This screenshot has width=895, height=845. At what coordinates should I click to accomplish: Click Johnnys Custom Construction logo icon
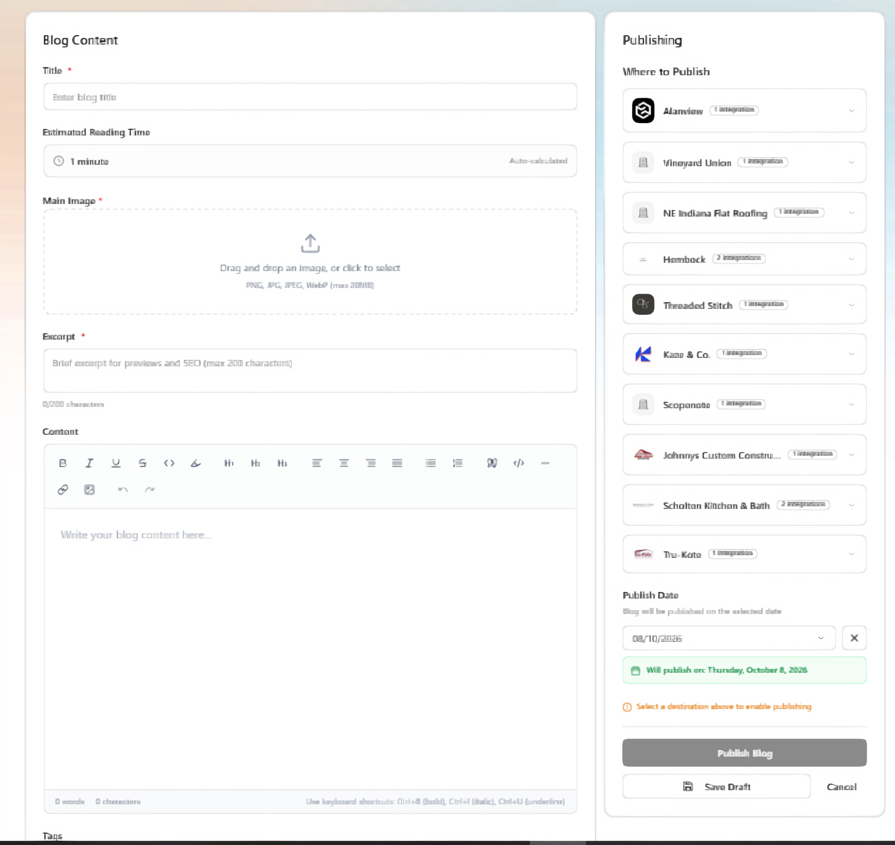[643, 454]
